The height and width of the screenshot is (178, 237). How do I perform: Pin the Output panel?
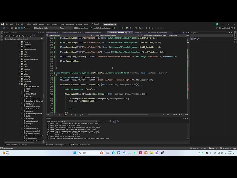(x=185, y=118)
